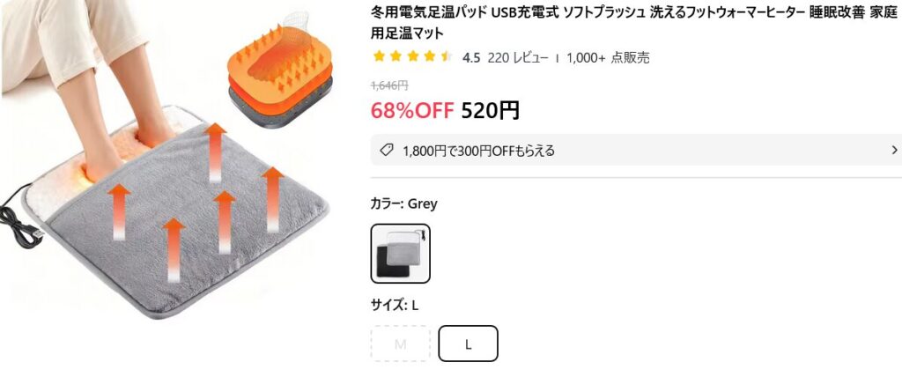Click the red 68%OFF discount label

tap(412, 111)
